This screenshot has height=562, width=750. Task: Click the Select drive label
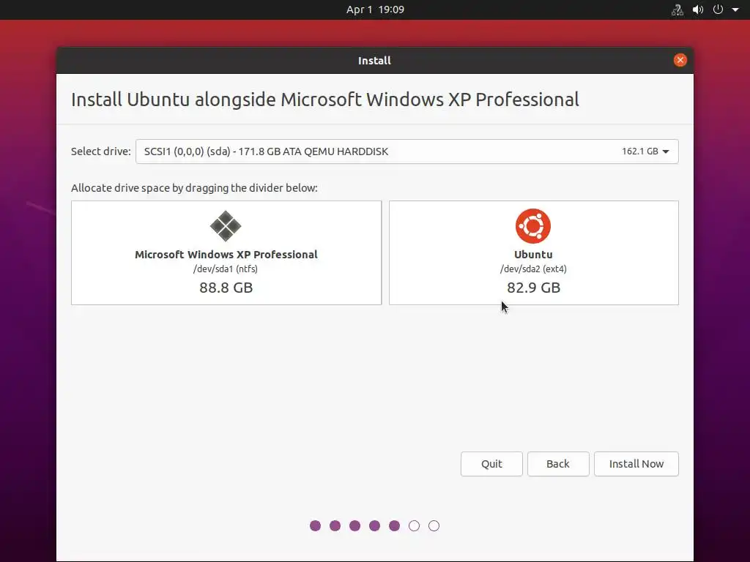101,151
